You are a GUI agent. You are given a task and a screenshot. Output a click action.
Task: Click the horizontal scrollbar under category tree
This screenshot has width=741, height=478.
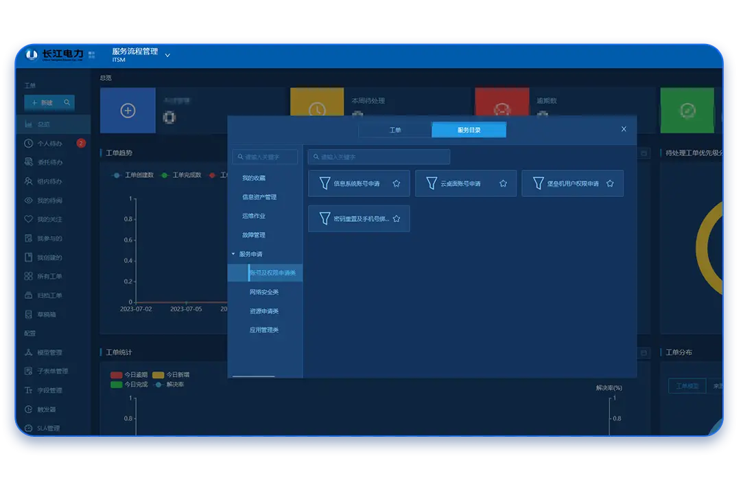(x=253, y=376)
